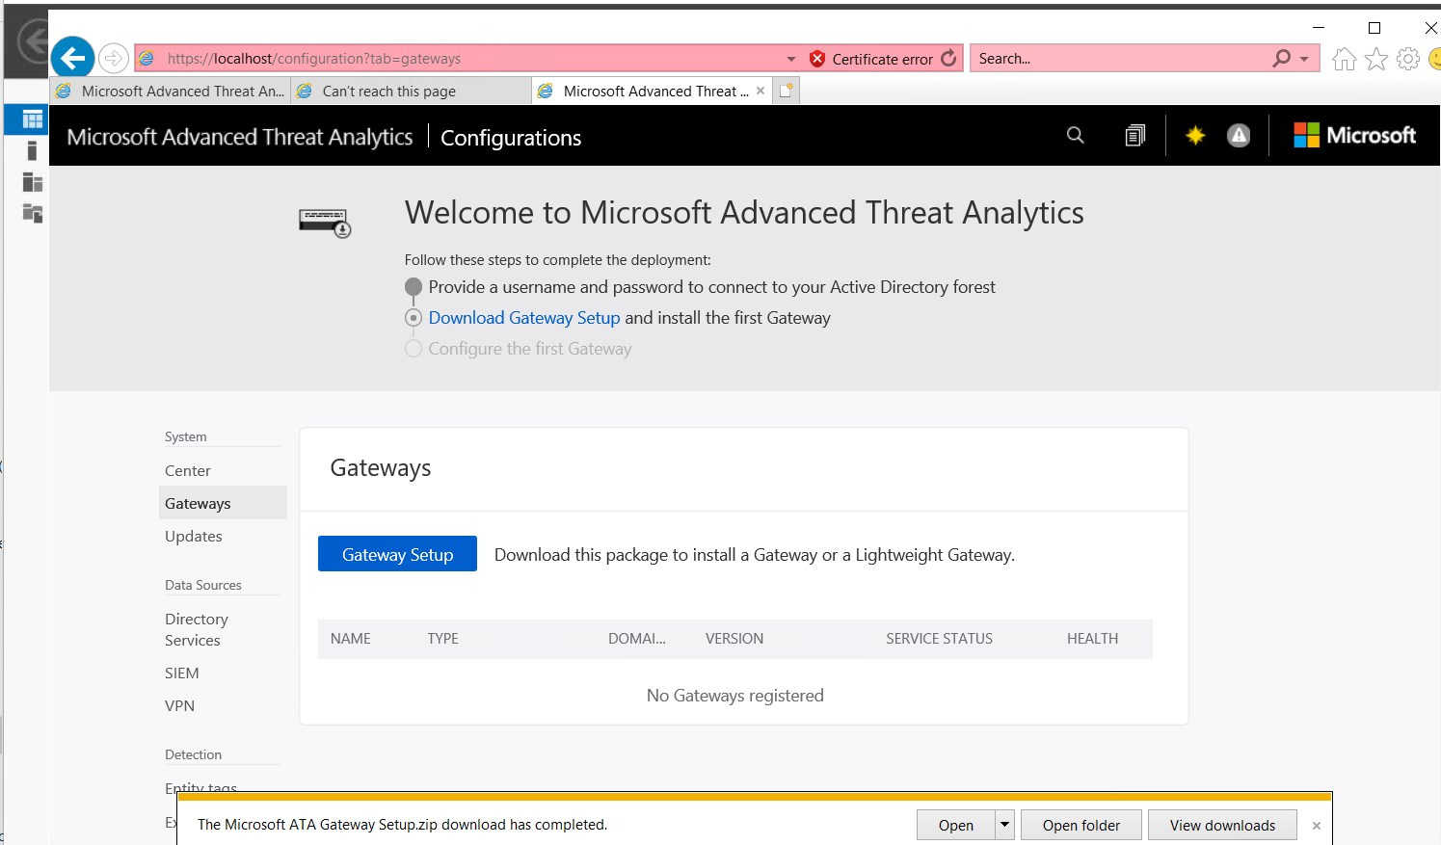Switch to first Microsoft Advanced Threat An... tab
The width and height of the screenshot is (1441, 845).
(171, 91)
